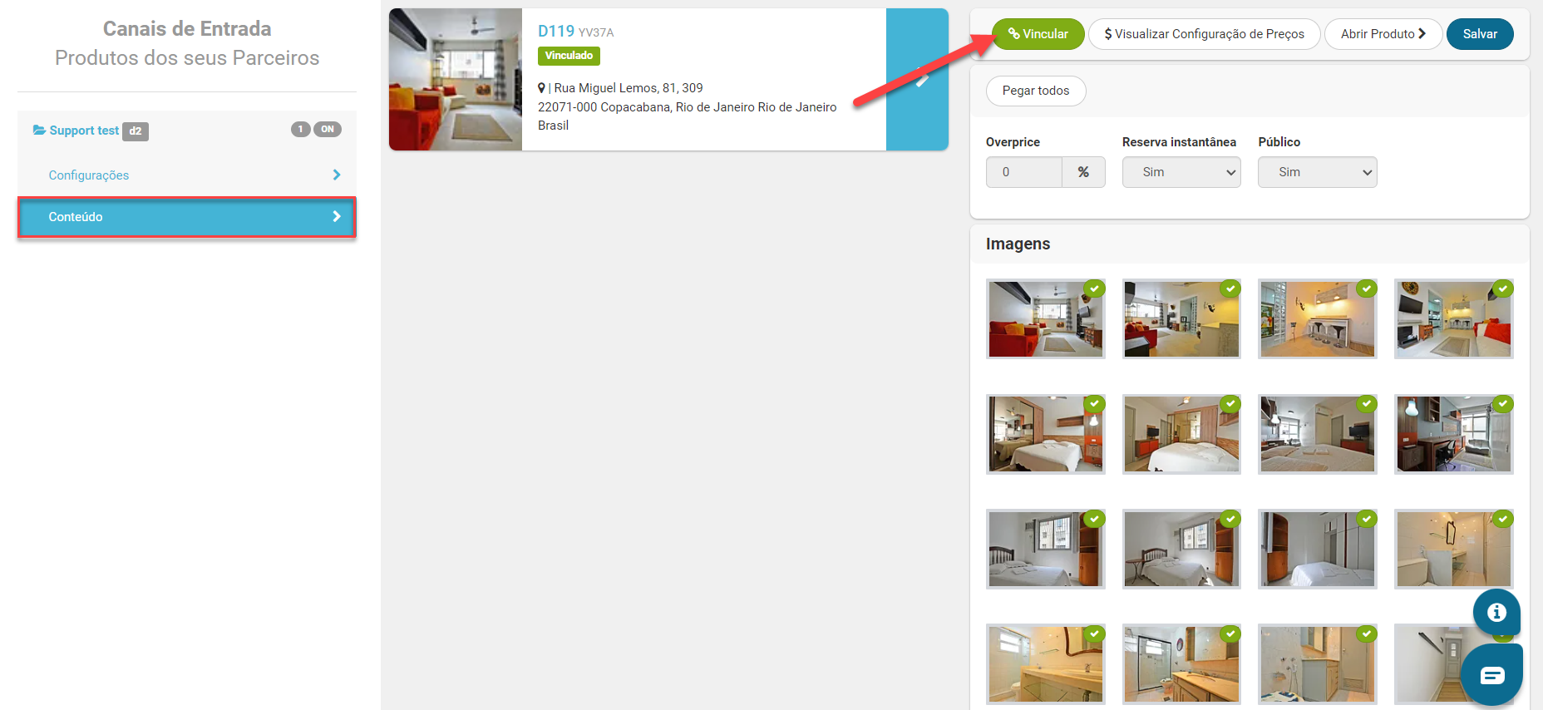Click the count badge showing 1
1543x710 pixels.
click(x=300, y=129)
